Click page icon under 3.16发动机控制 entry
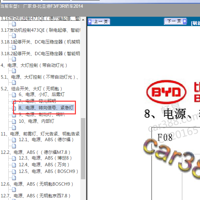This screenshot has height=200, width=200. click(x=14, y=24)
